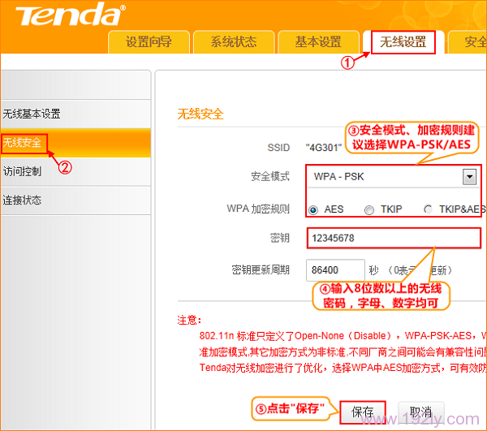Focus the 密钥更新周期 field showing 86400

pyautogui.click(x=334, y=269)
